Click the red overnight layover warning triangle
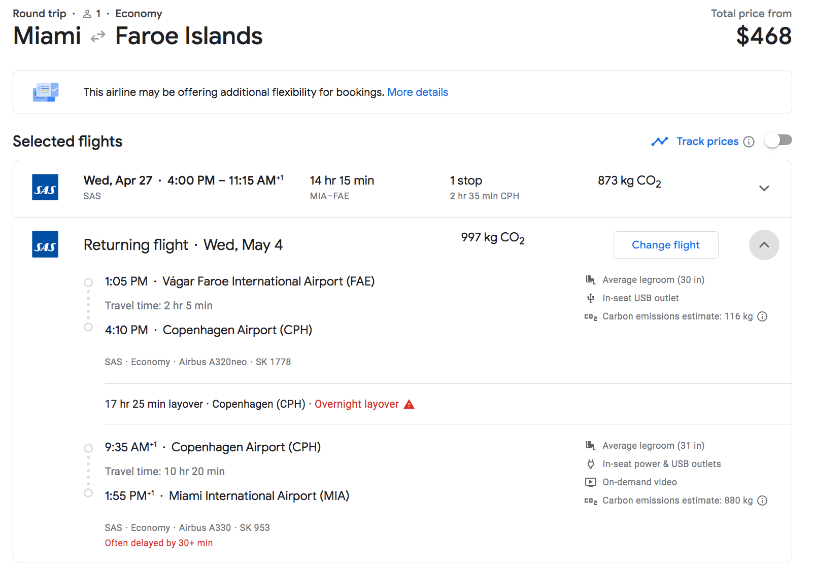 [409, 404]
